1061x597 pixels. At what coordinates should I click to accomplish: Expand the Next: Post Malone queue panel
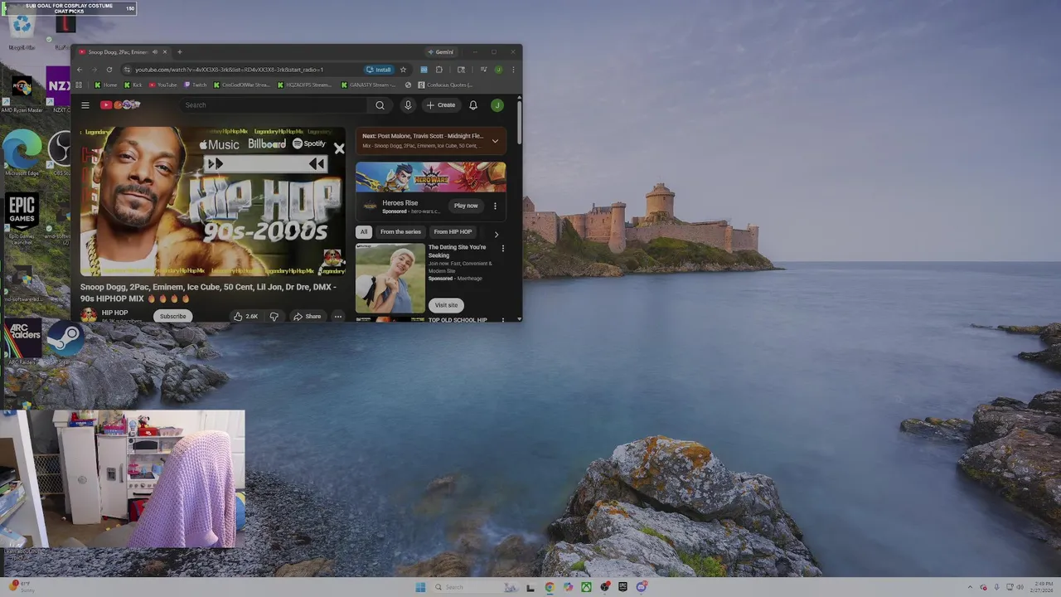(495, 141)
